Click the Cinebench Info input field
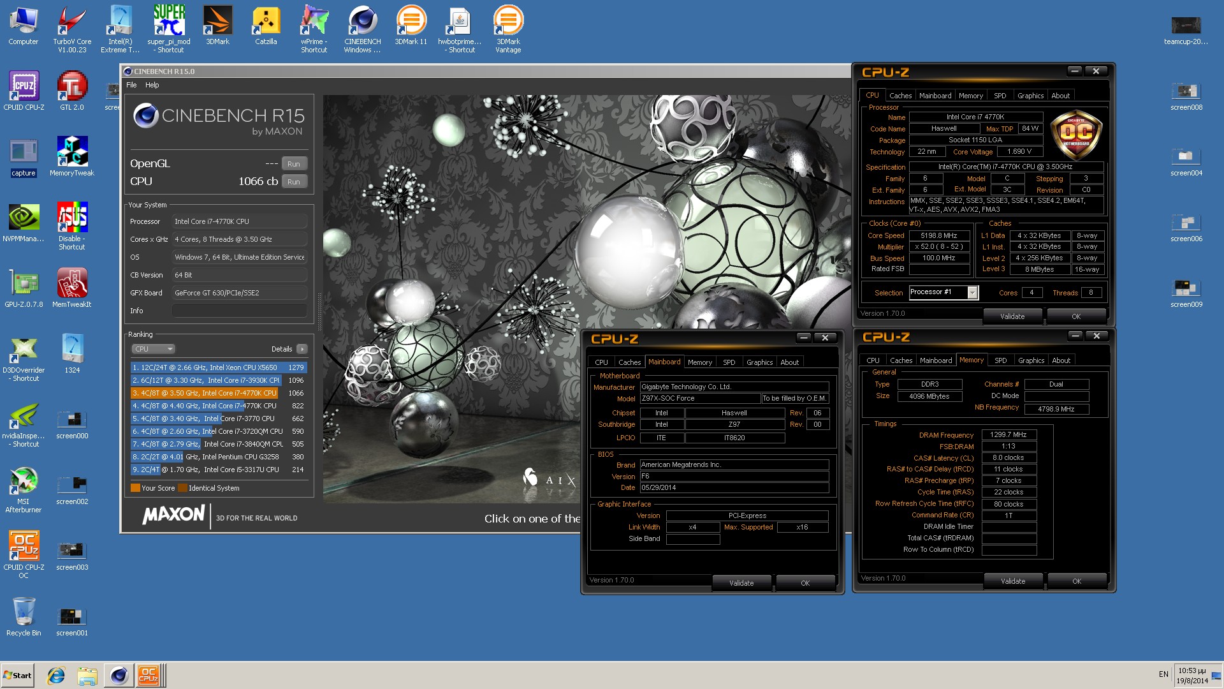Image resolution: width=1224 pixels, height=689 pixels. 240,311
